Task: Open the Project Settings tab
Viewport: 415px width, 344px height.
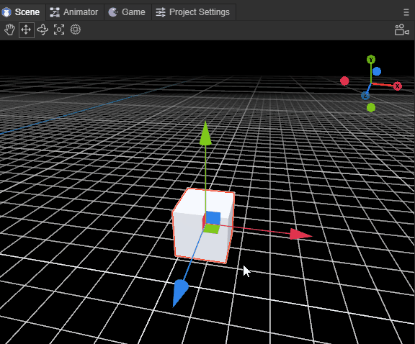Action: pos(193,12)
